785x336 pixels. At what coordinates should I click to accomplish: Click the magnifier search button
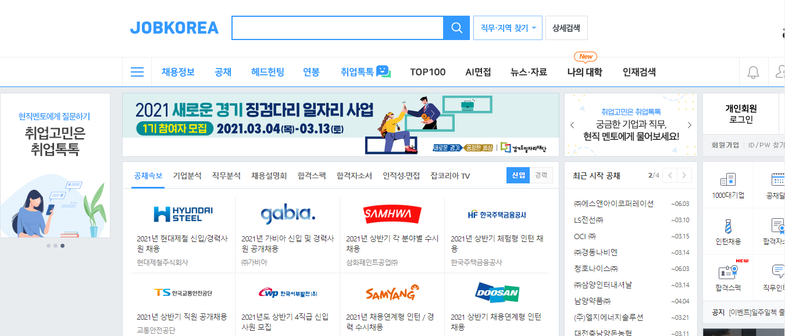pos(456,28)
